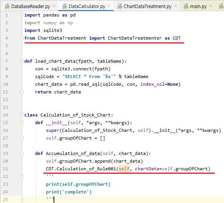Click 'tableName' parameter on line 7
This screenshot has height=203, width=224.
109,61
